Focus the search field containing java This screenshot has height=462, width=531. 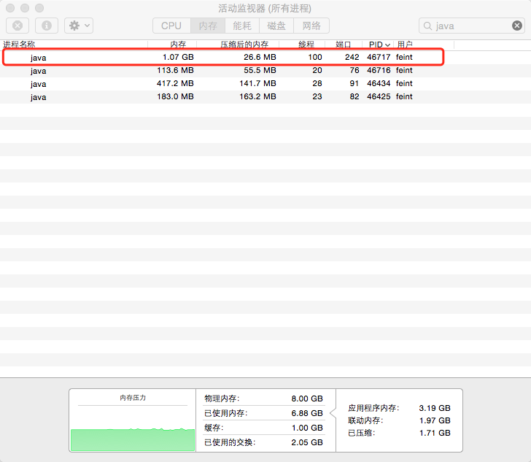pos(472,26)
